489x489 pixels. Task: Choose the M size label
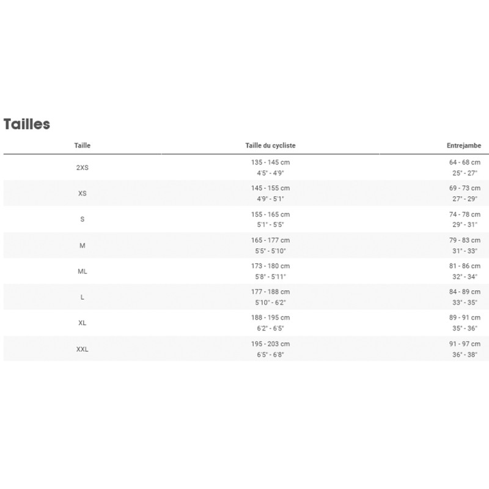pyautogui.click(x=83, y=245)
